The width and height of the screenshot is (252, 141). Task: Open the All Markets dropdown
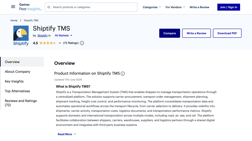(63, 36)
